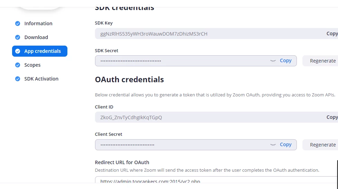Image resolution: width=338 pixels, height=189 pixels.
Task: Click the Information step checkmark icon
Action: point(18,23)
